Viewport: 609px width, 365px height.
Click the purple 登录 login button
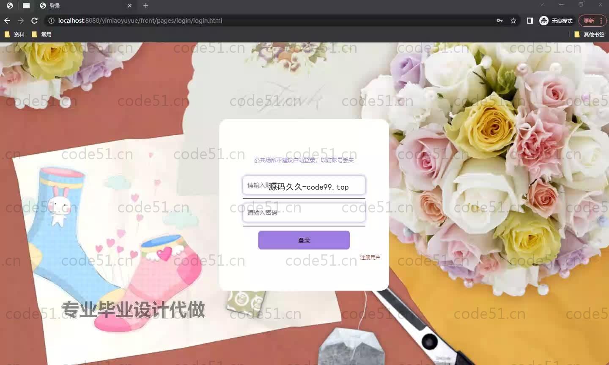coord(304,240)
